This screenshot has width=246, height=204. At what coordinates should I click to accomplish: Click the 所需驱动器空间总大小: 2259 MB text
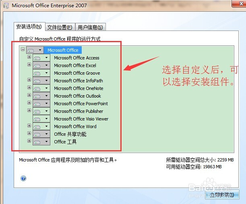click(200, 160)
